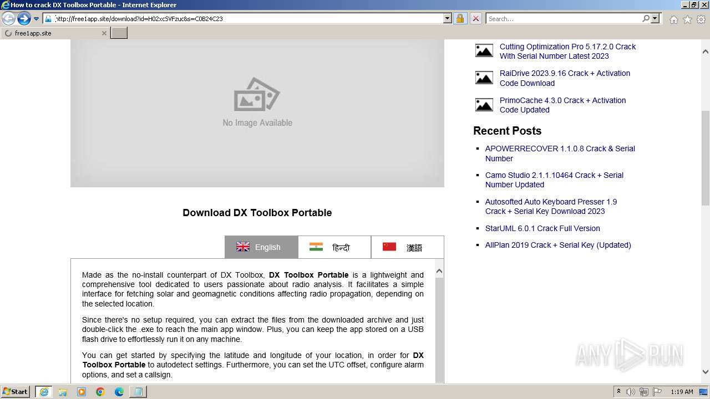Image resolution: width=710 pixels, height=399 pixels.
Task: Switch to the Hindi language tab
Action: 334,247
